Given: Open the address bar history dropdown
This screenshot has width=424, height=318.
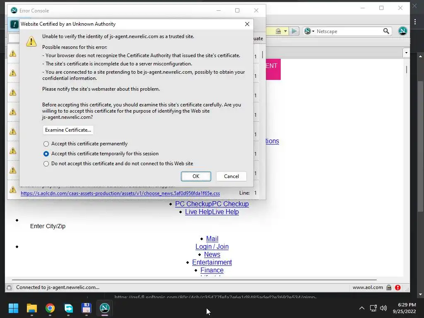Looking at the screenshot, I should (285, 31).
